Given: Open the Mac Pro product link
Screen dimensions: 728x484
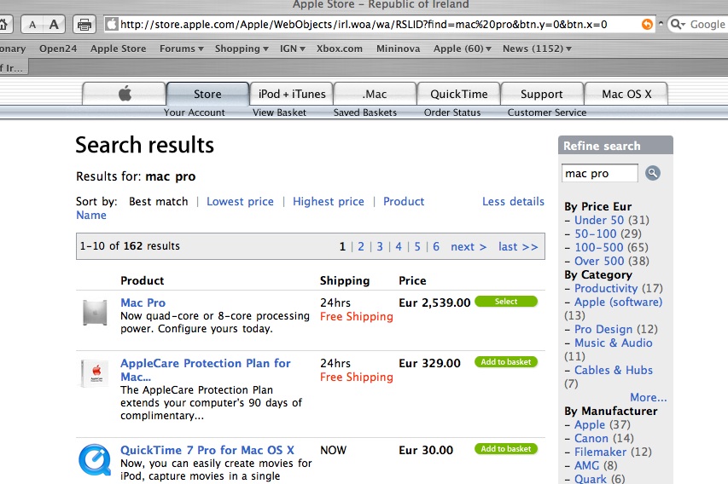Looking at the screenshot, I should point(143,302).
